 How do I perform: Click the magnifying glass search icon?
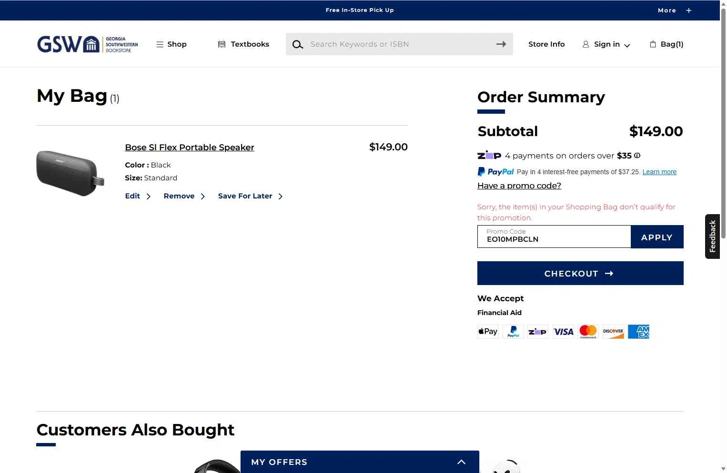tap(298, 44)
